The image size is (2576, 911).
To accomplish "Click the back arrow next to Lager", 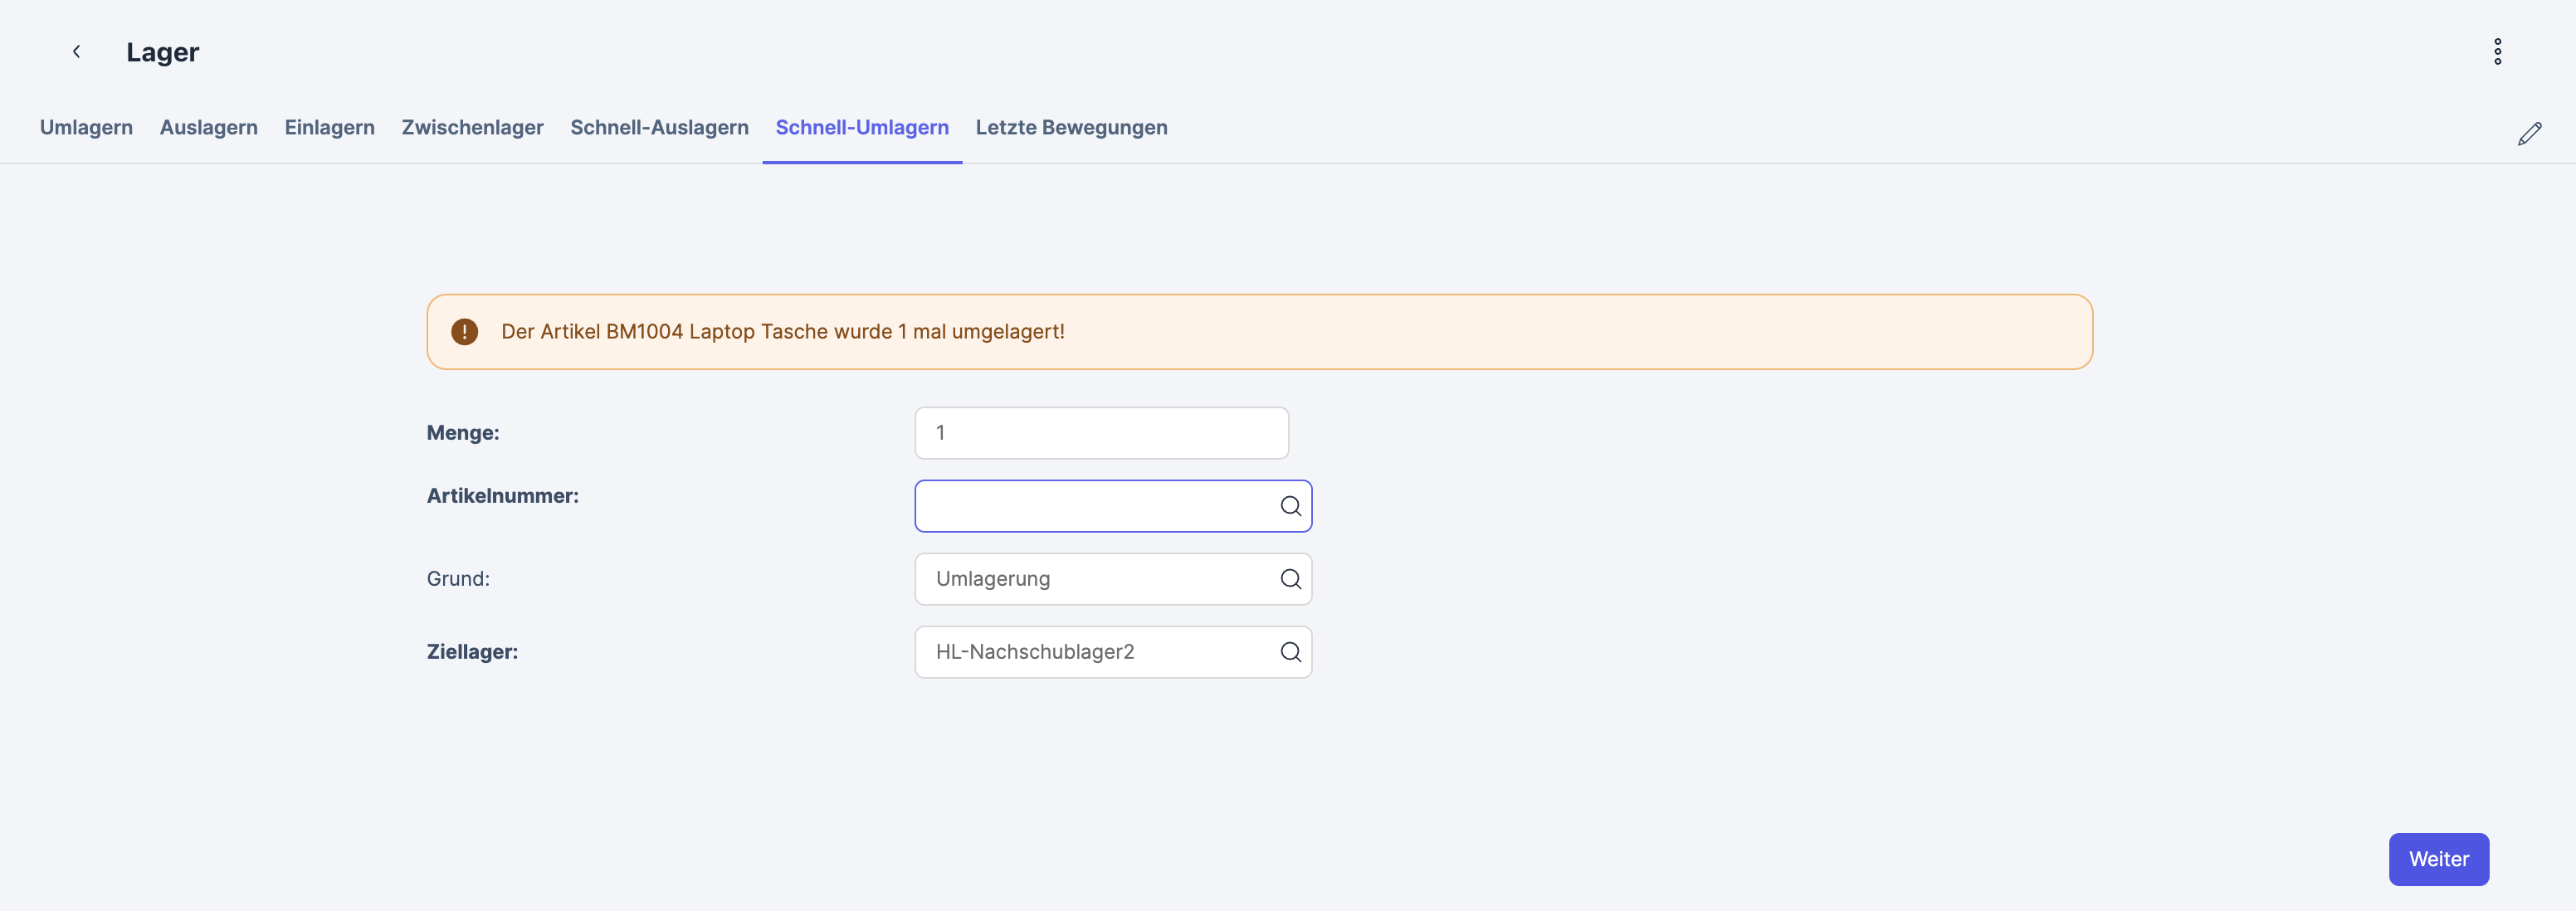I will (x=76, y=52).
